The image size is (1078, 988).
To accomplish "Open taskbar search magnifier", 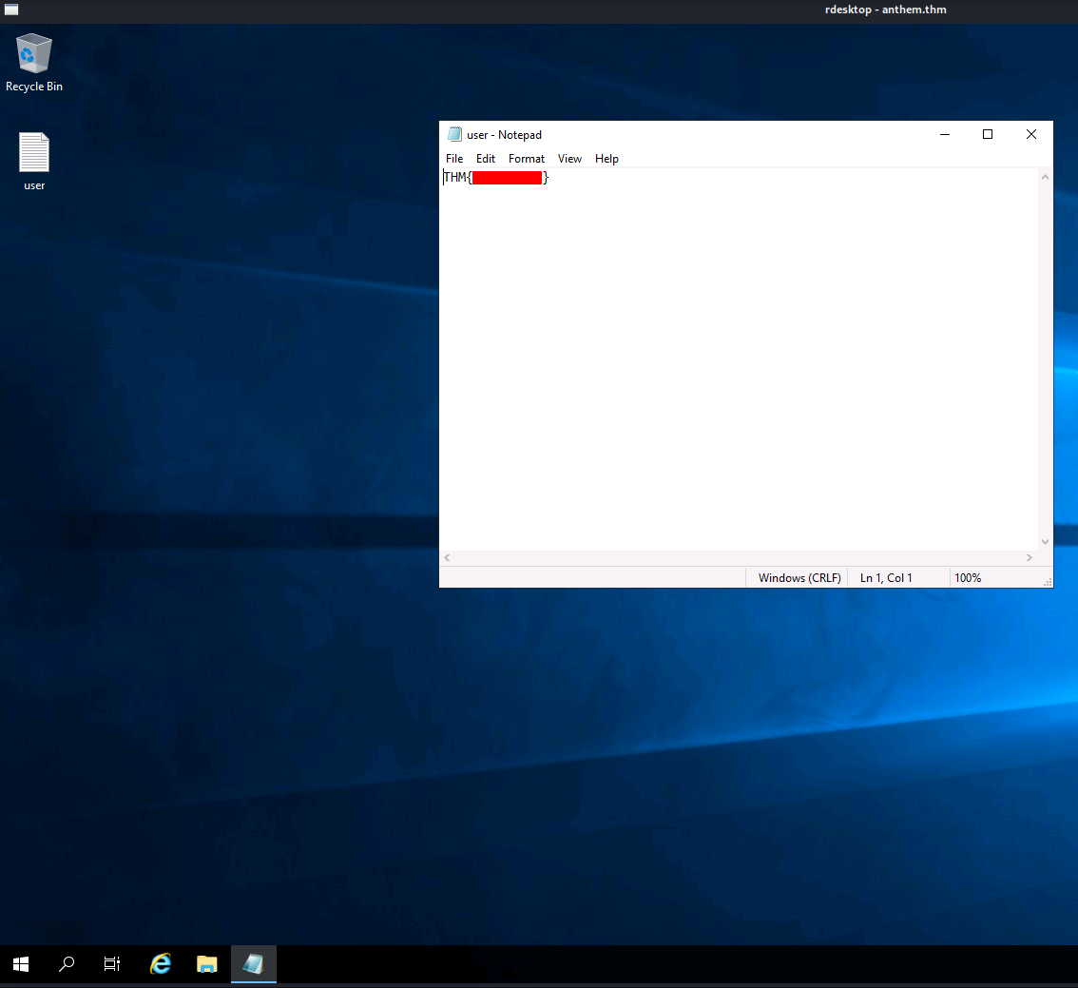I will point(67,964).
